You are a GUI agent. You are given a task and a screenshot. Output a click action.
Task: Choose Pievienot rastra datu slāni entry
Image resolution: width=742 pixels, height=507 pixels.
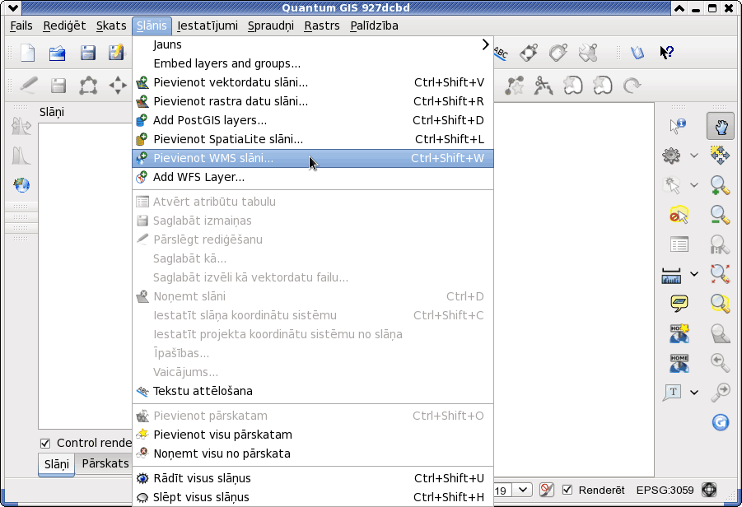(x=313, y=101)
